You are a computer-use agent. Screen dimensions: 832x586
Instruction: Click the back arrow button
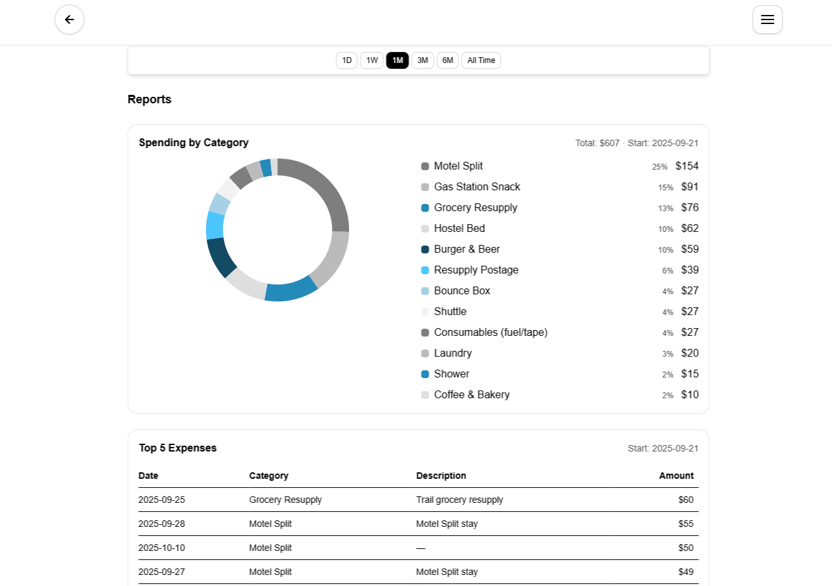[x=70, y=19]
